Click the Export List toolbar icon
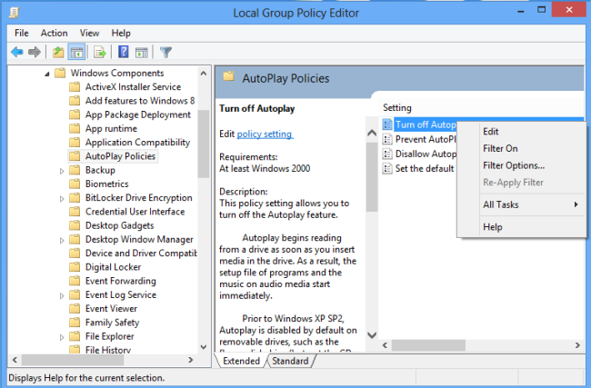 click(100, 52)
